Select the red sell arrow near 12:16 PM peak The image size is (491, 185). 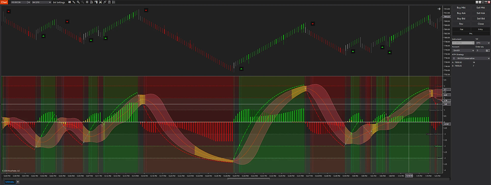(x=146, y=10)
